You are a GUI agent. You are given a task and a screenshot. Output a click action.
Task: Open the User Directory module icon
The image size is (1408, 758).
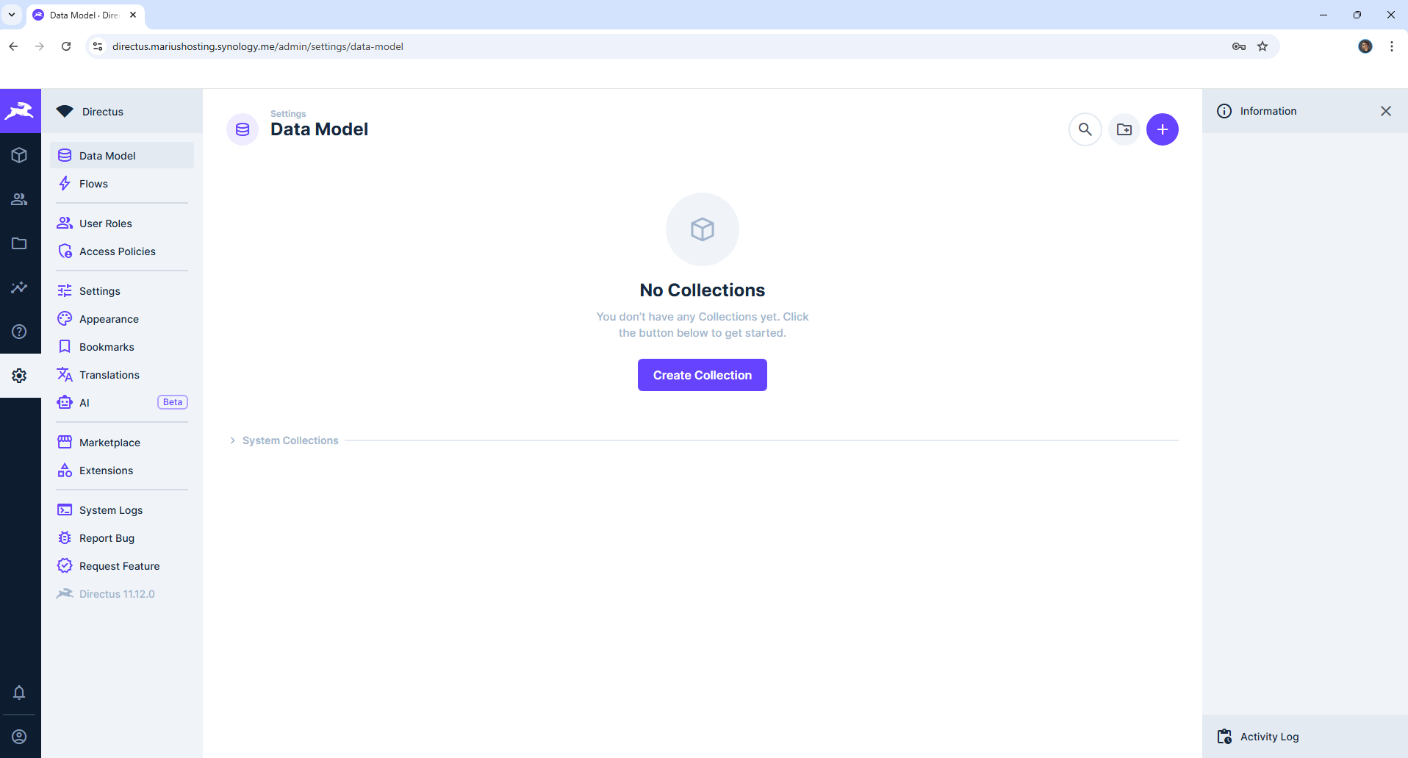point(20,199)
